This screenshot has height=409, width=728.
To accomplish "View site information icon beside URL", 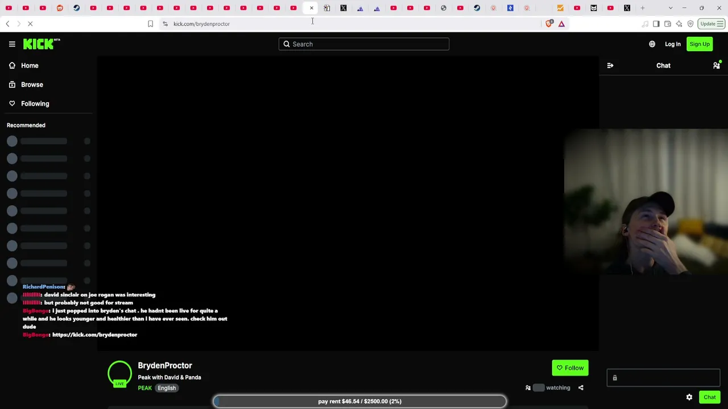I will (x=165, y=24).
